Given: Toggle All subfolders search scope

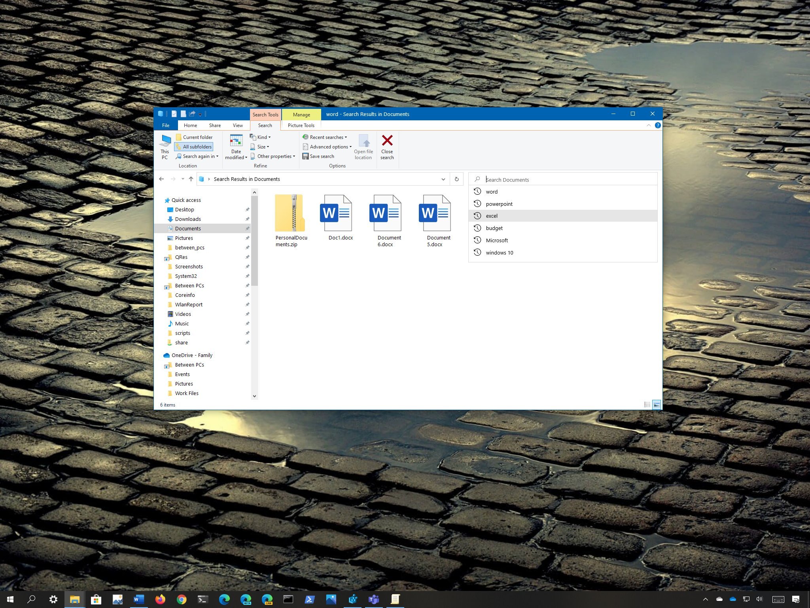Looking at the screenshot, I should click(x=195, y=147).
